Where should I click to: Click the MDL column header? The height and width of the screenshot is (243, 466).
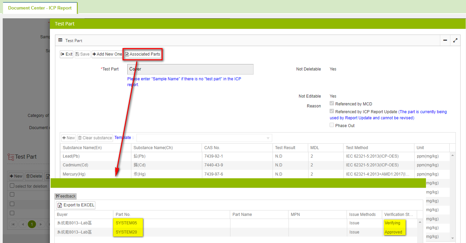click(325, 148)
